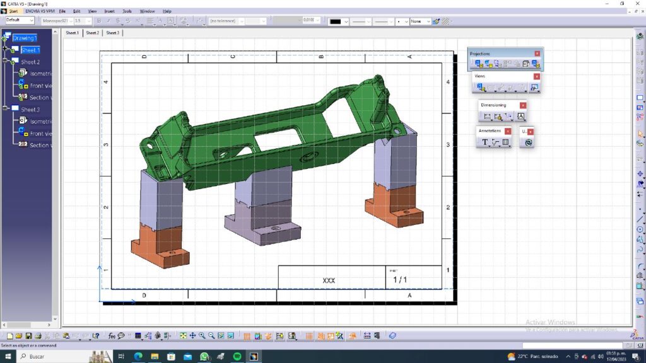Select the Roughness Symbol tool in Annotations
This screenshot has width=646, height=363.
pyautogui.click(x=495, y=142)
